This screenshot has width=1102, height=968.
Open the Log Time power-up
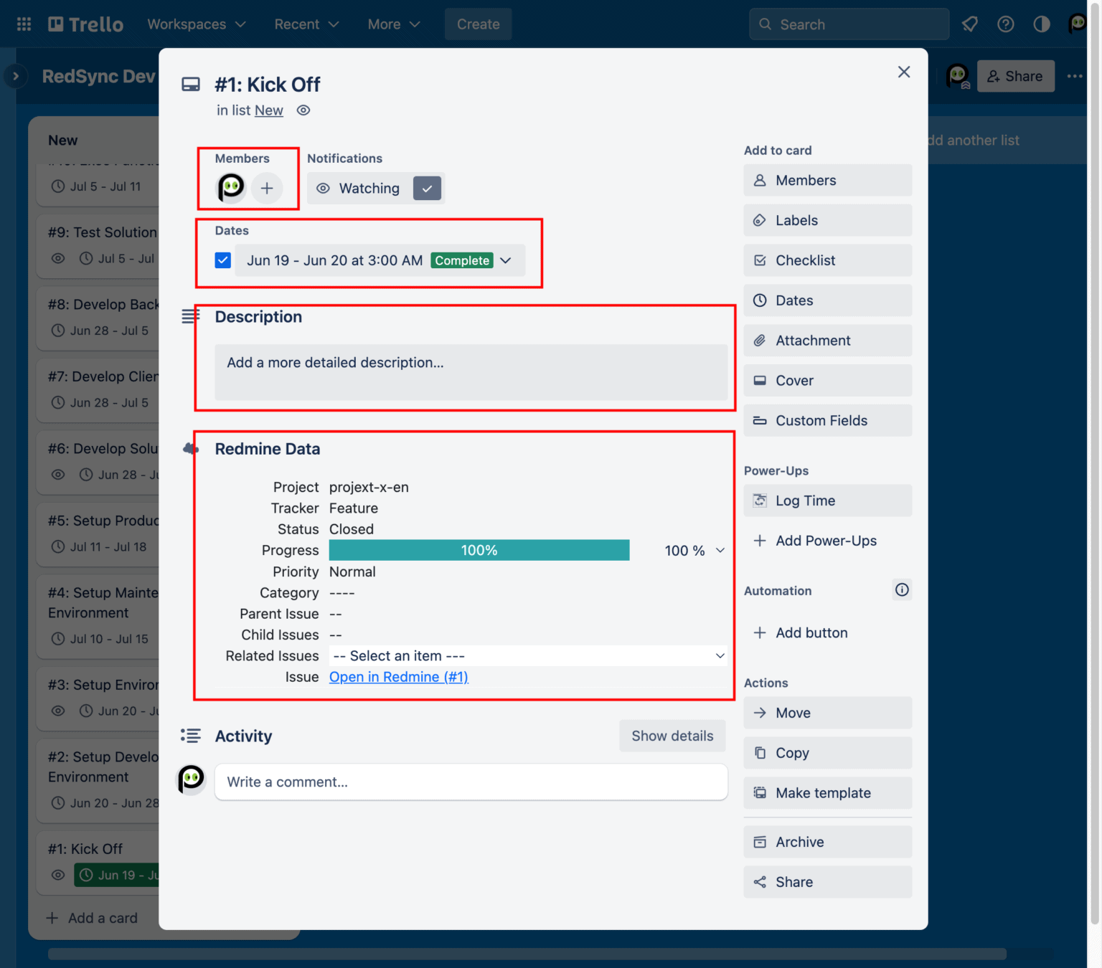826,500
